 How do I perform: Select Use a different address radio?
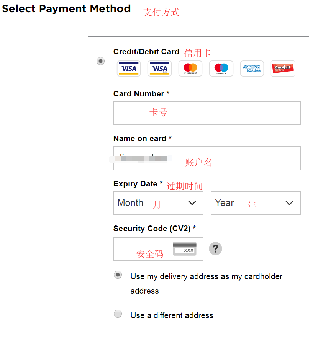[x=118, y=314]
